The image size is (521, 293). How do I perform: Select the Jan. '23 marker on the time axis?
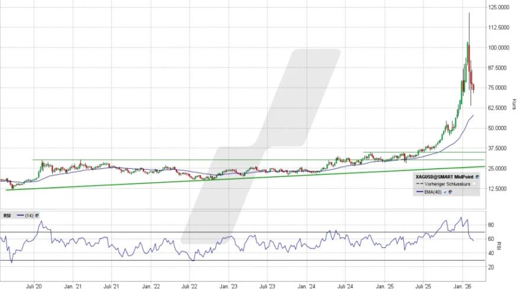pyautogui.click(x=229, y=285)
